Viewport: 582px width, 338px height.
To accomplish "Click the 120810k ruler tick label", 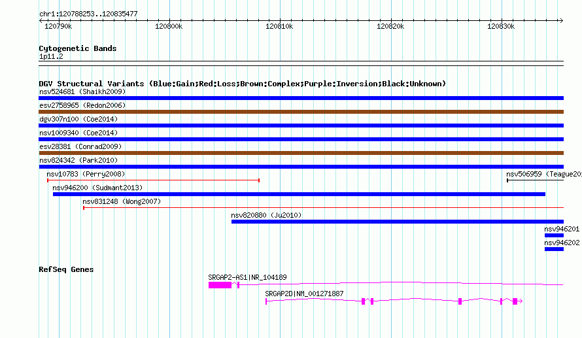I will (x=279, y=26).
